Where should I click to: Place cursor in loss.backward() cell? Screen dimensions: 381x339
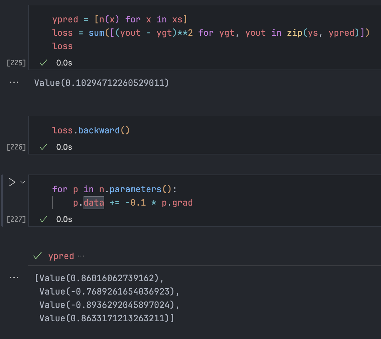[201, 130]
